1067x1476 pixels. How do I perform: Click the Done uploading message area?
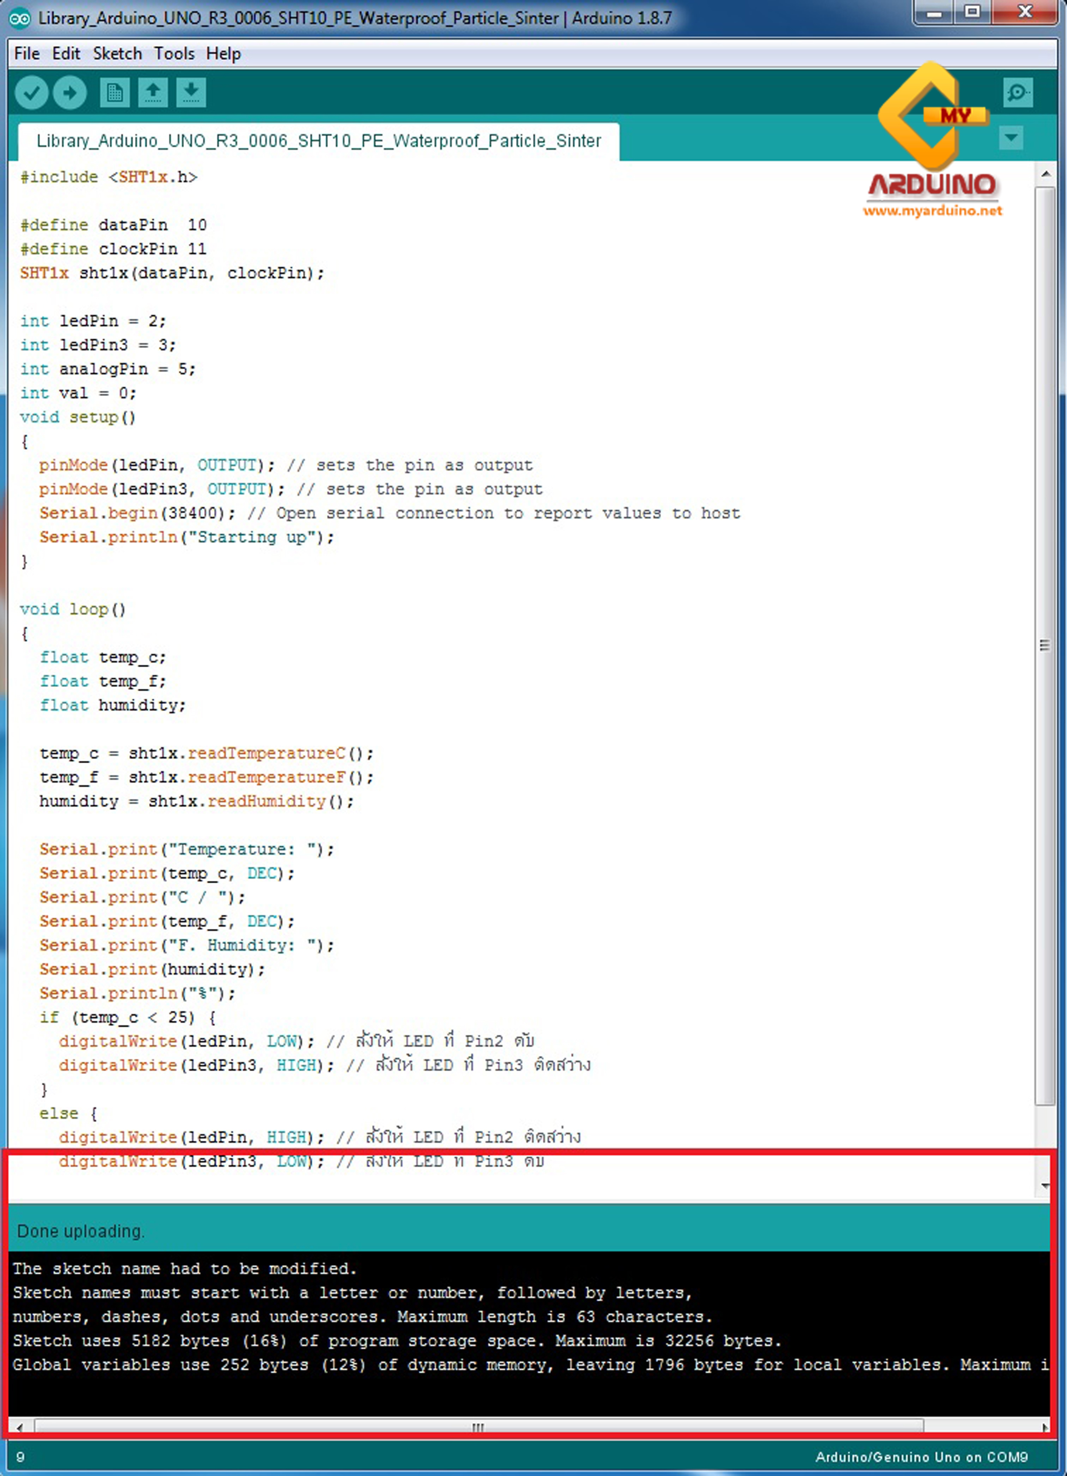coord(80,1231)
